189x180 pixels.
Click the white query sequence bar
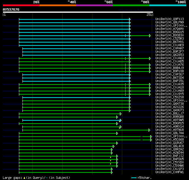click(x=78, y=12)
